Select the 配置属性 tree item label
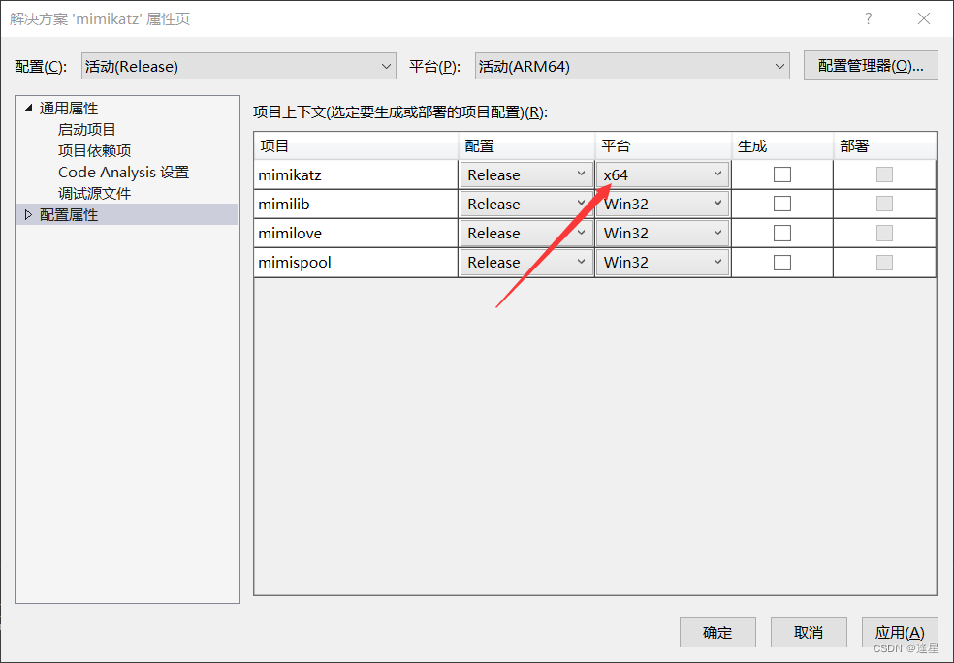 tap(69, 215)
